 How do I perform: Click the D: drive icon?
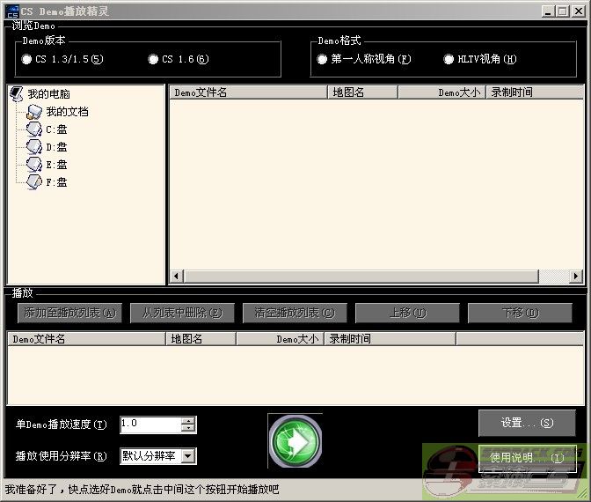click(x=34, y=147)
